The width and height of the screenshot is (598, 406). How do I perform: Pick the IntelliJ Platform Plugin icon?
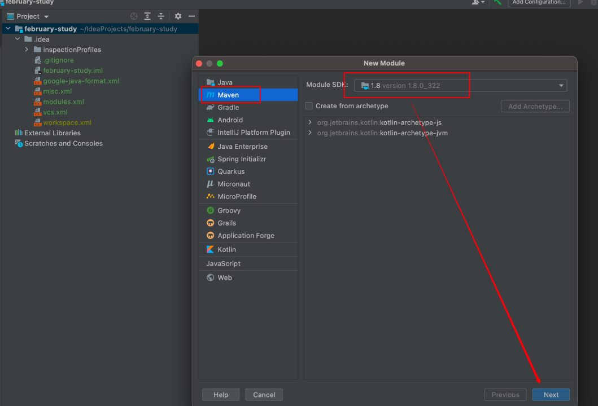pyautogui.click(x=210, y=133)
